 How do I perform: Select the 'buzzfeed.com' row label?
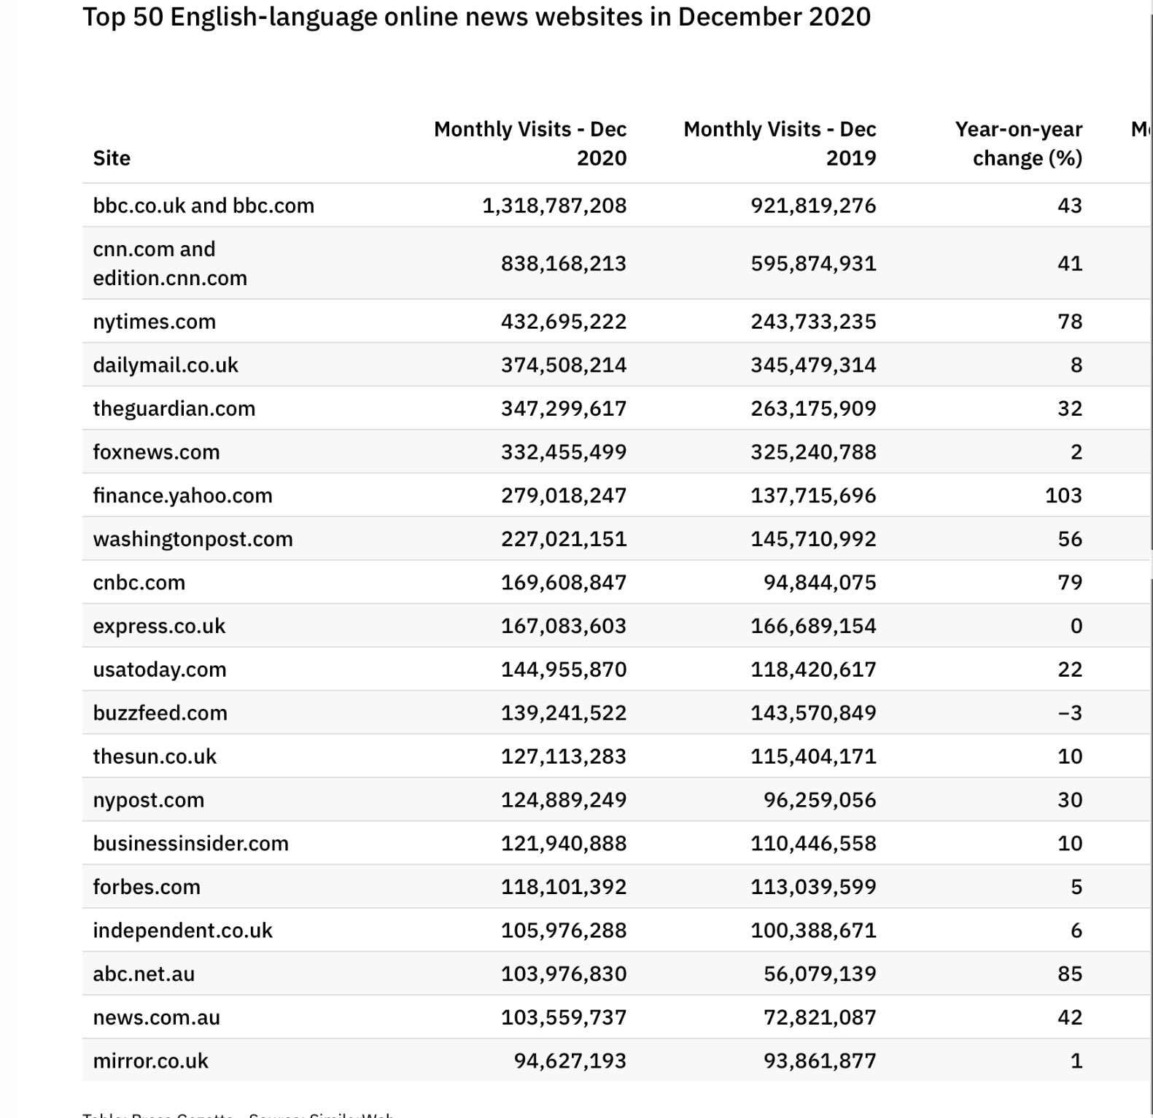pyautogui.click(x=160, y=713)
